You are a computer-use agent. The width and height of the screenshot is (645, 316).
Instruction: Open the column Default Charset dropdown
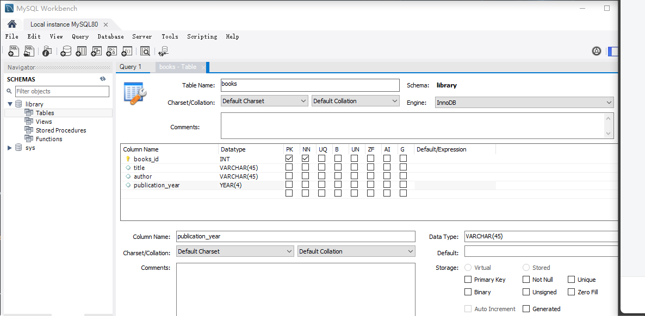tap(234, 251)
